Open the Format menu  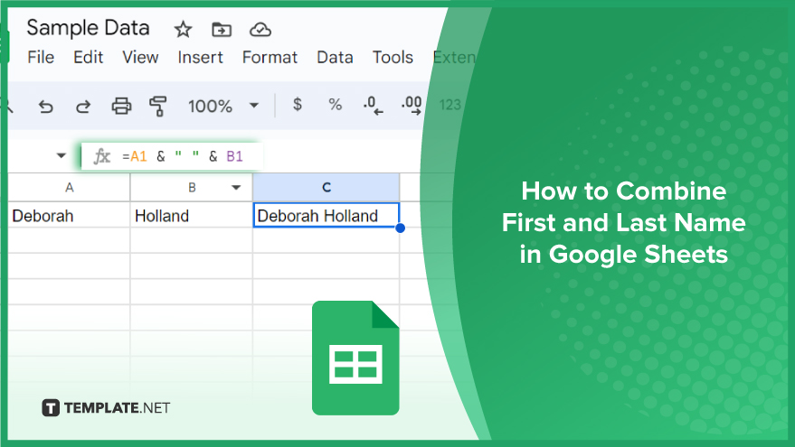tap(270, 57)
